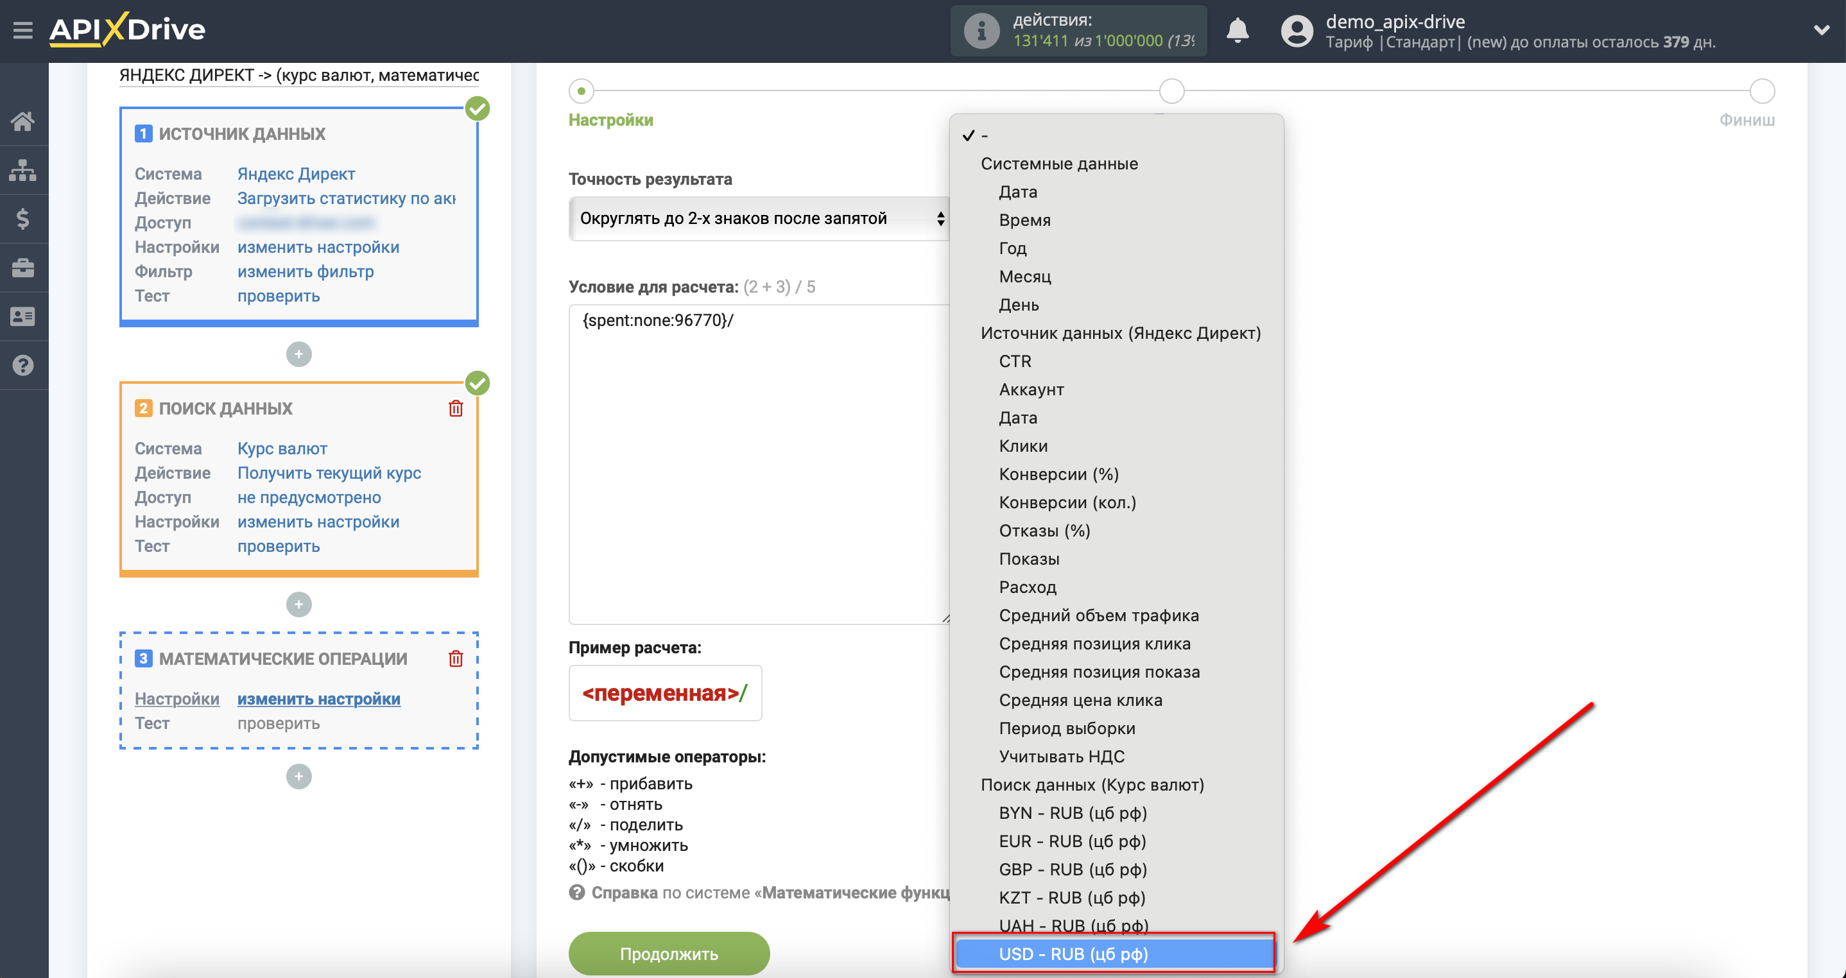1846x978 pixels.
Task: Open the briefcase icon in sidebar
Action: (23, 267)
